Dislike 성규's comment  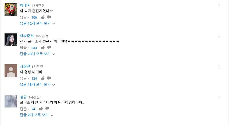47,109
